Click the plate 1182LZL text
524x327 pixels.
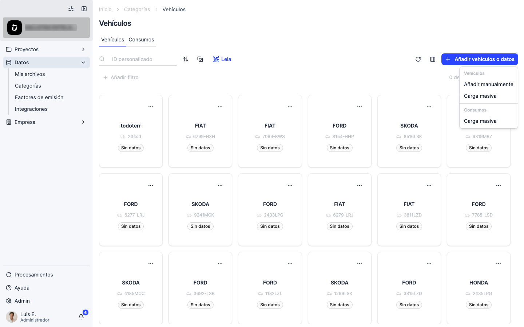pyautogui.click(x=274, y=294)
